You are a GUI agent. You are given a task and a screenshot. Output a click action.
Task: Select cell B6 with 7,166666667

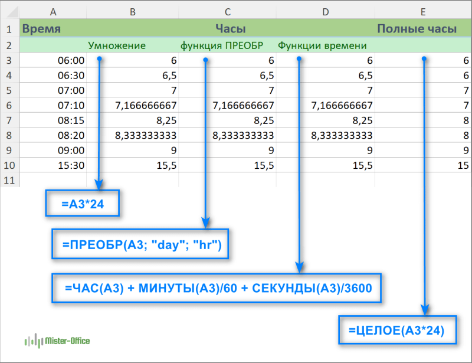[x=132, y=105]
